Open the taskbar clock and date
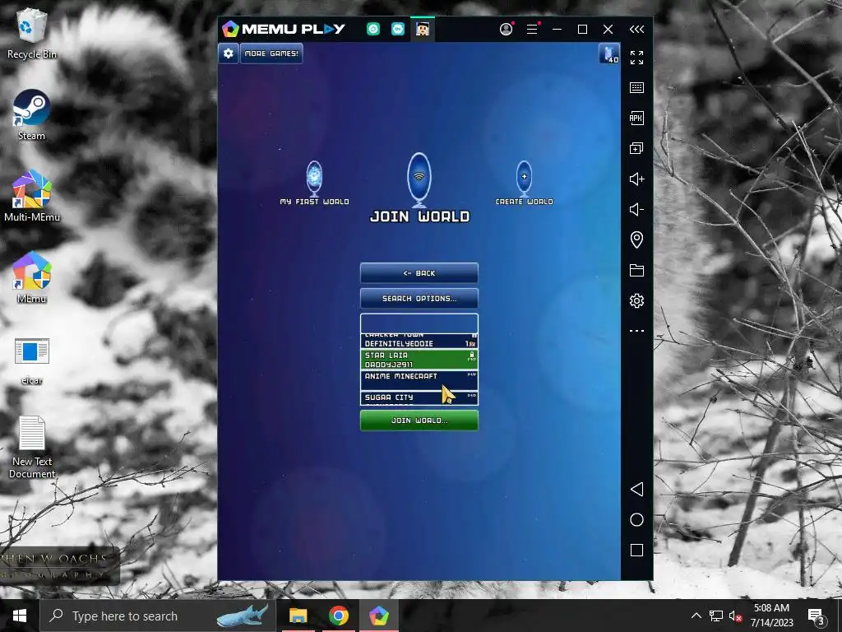 pos(771,616)
